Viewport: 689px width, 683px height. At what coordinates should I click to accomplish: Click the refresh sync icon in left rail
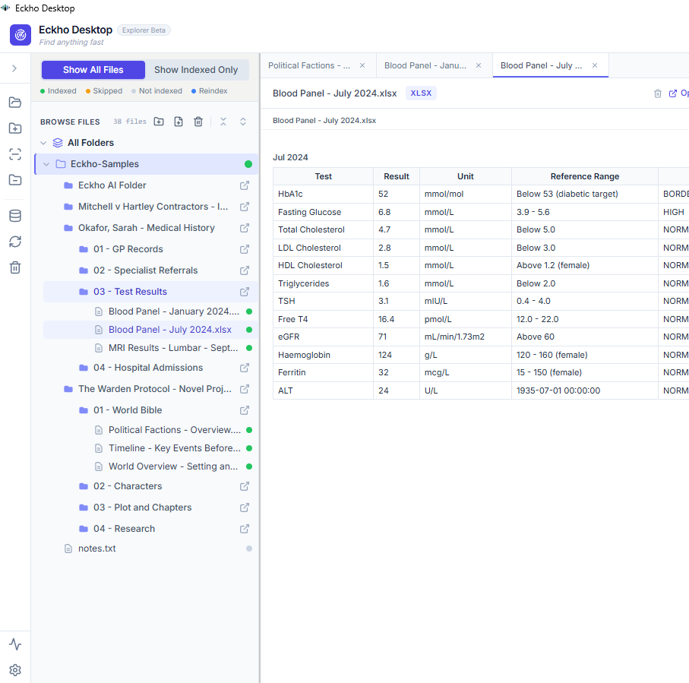click(15, 242)
